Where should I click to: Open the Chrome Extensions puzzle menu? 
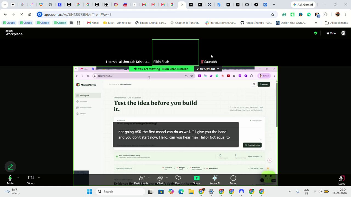tap(325, 15)
